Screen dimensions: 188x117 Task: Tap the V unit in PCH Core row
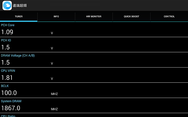pos(52,33)
